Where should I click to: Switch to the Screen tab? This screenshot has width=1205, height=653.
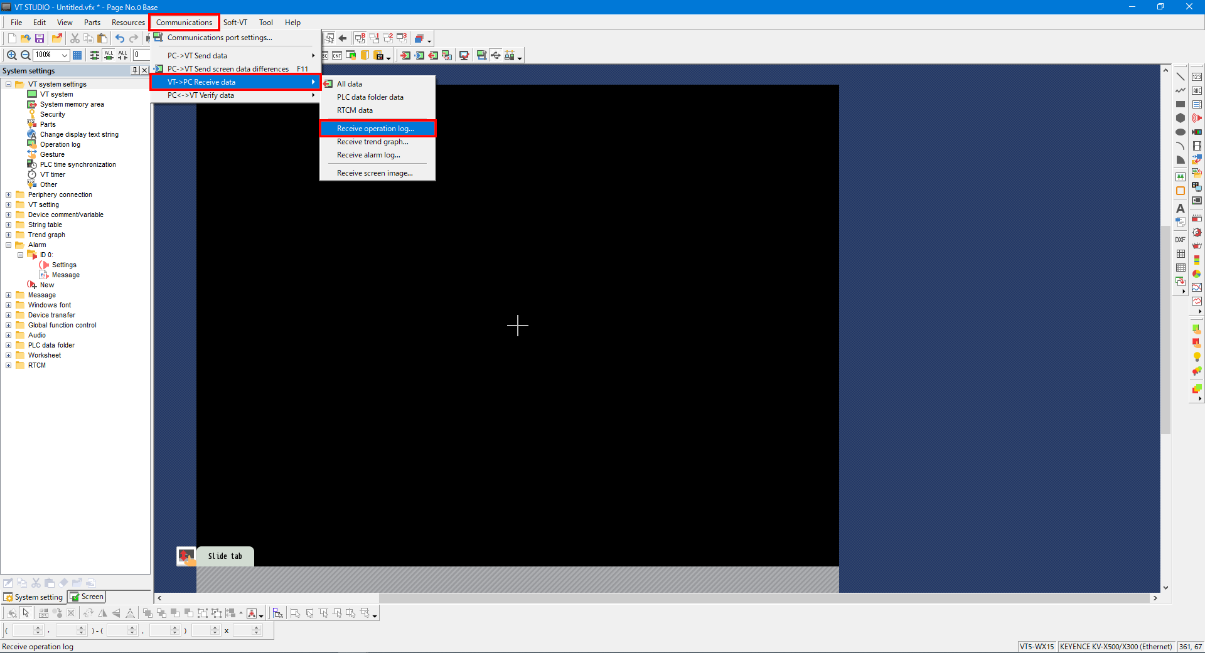click(87, 597)
